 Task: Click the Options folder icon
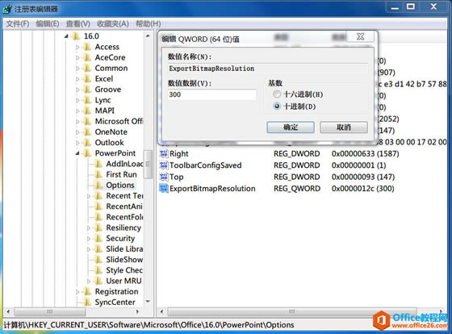[98, 185]
